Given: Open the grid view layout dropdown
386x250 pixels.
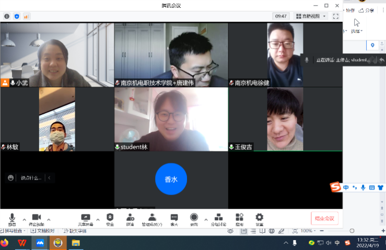Looking at the screenshot, I should tap(311, 16).
